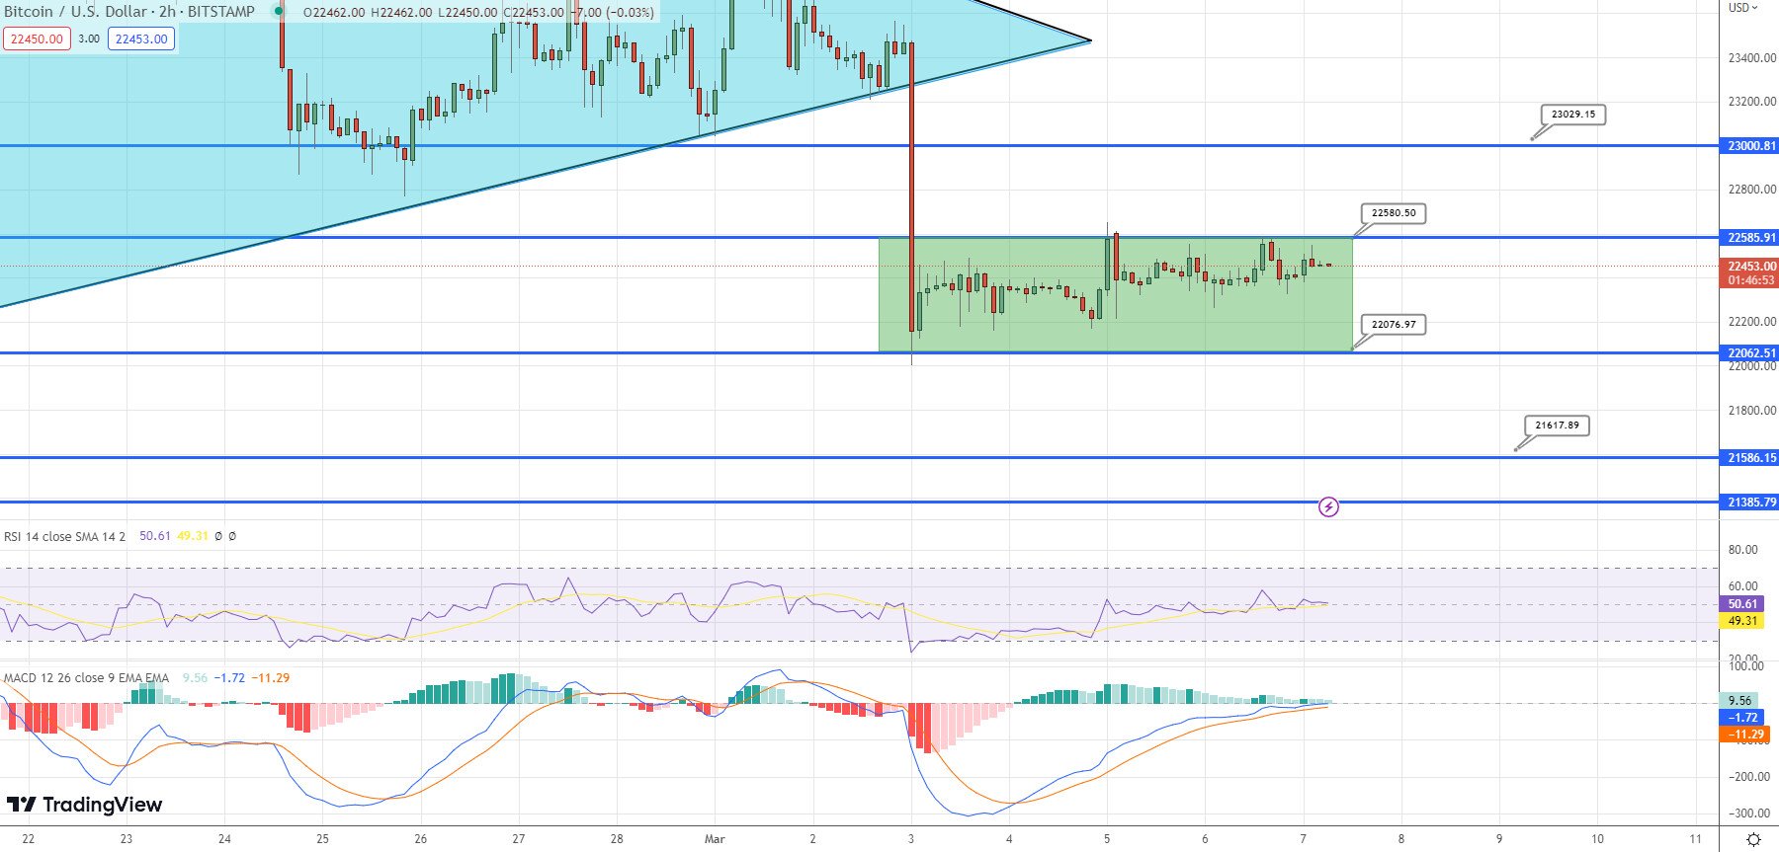Click the 22585.91 price axis label
Viewport: 1779px width, 852px height.
click(x=1750, y=238)
